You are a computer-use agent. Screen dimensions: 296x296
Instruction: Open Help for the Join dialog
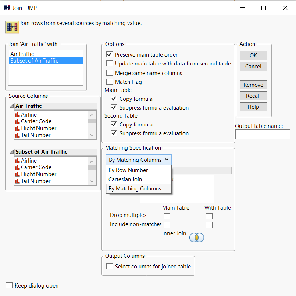click(253, 107)
